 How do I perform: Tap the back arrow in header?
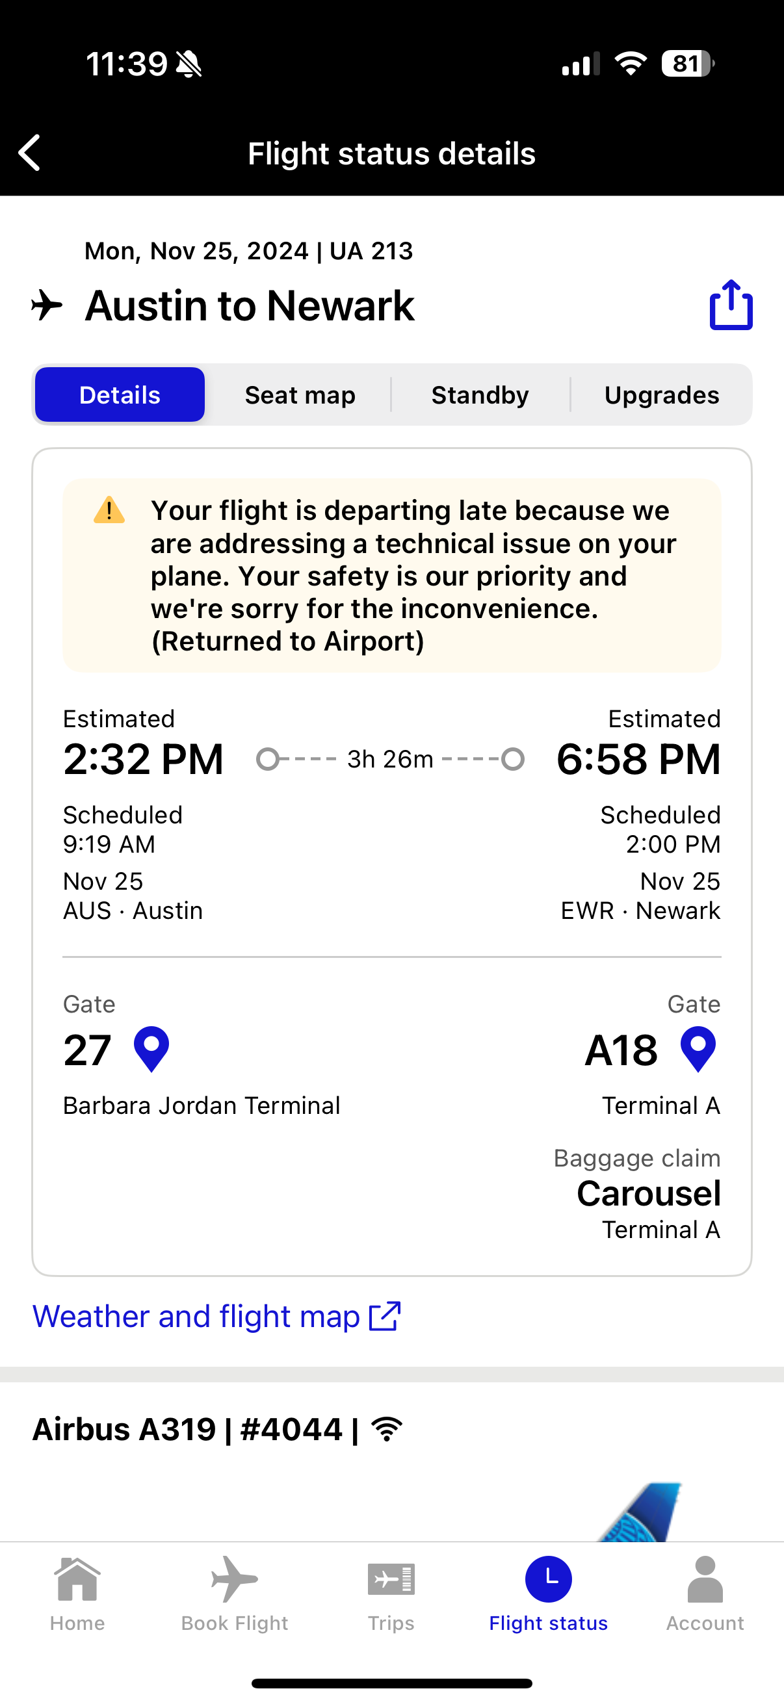[30, 153]
